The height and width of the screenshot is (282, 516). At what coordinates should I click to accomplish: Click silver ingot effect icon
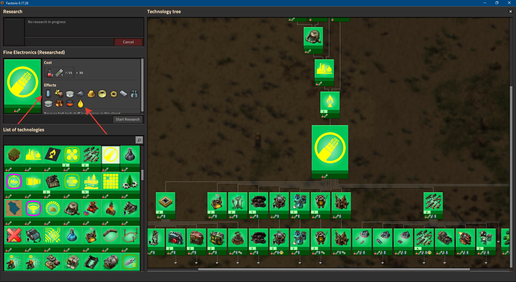[124, 94]
